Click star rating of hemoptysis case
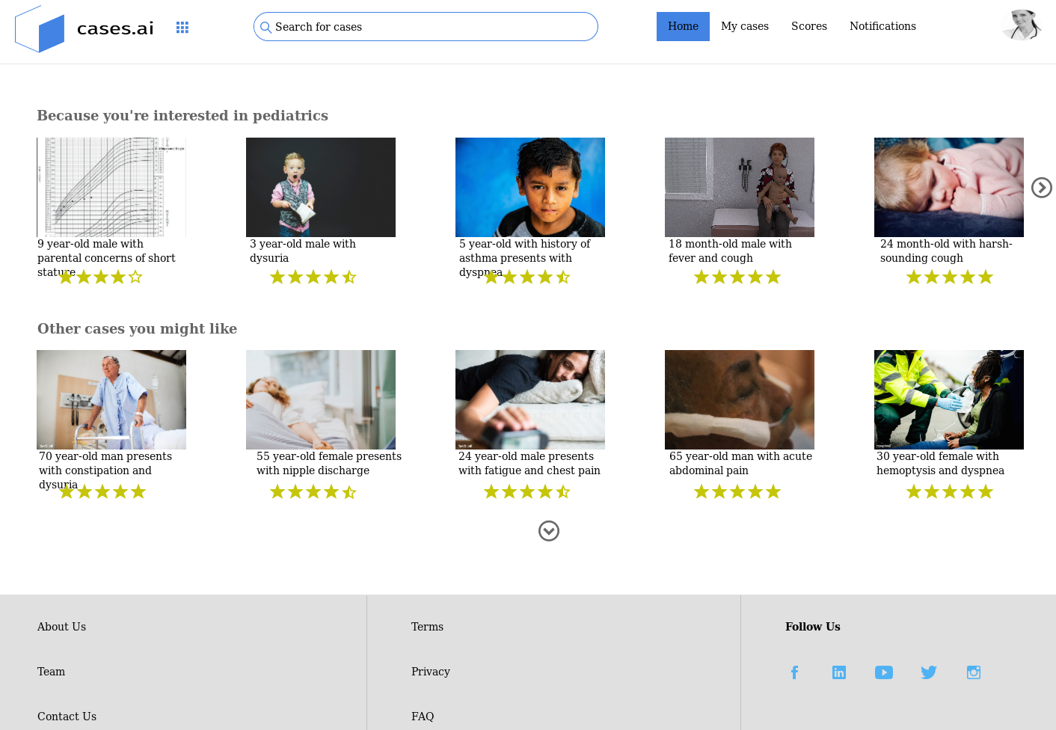 [950, 492]
